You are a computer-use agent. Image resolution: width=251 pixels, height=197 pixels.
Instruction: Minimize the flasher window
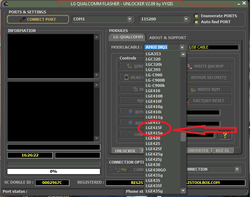[x=239, y=4]
